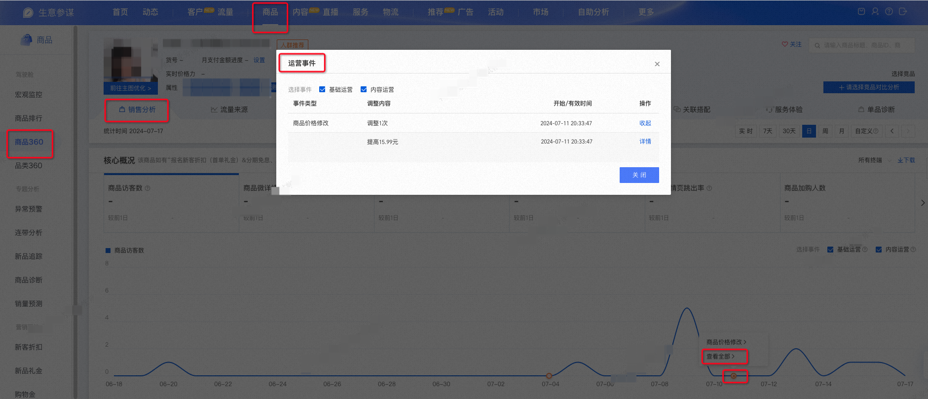Screen dimensions: 928x399
Task: Click 查看全部 in the chart tooltip
Action: [x=720, y=357]
